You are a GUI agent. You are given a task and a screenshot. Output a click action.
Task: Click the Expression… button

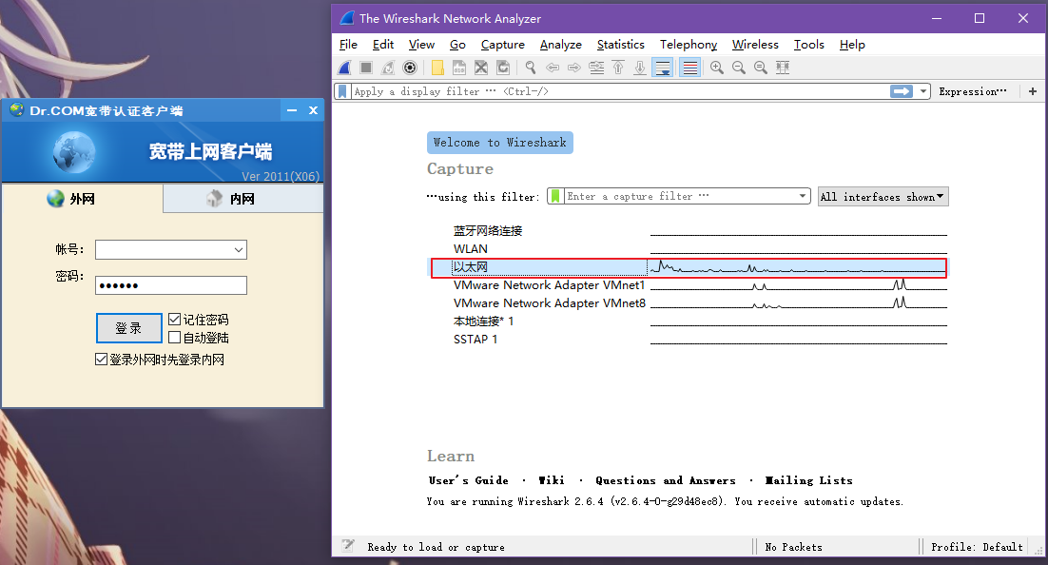(x=973, y=91)
